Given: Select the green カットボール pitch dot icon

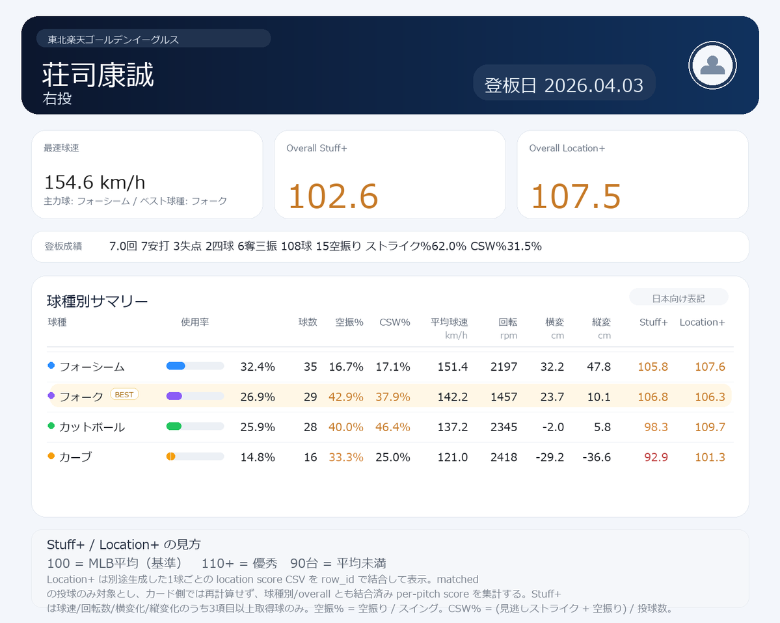Looking at the screenshot, I should (x=50, y=427).
